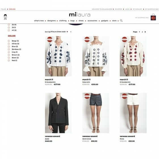Select the Bordeaux color filter
Viewport: 159px width, 159px height.
pyautogui.click(x=14, y=49)
